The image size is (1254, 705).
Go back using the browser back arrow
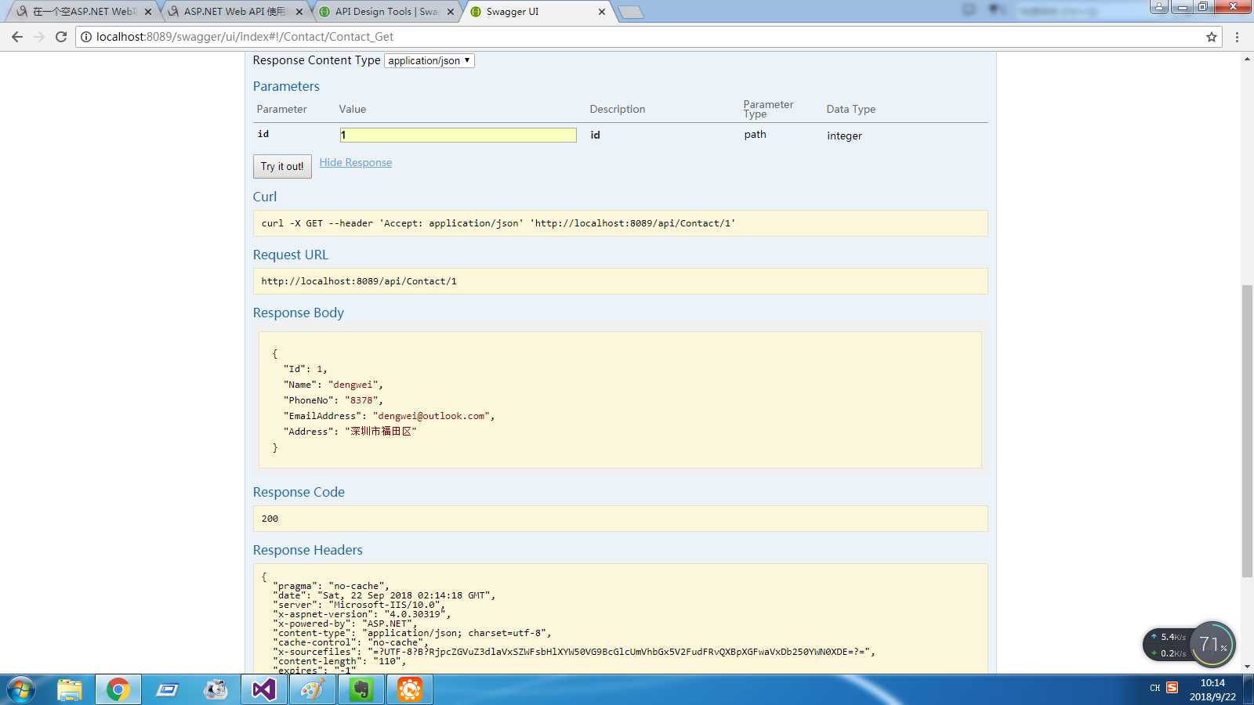click(x=17, y=37)
